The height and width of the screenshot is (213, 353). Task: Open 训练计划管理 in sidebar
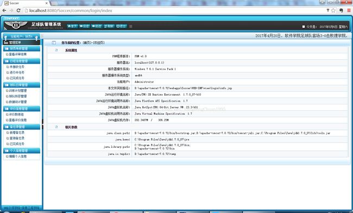coord(17,91)
